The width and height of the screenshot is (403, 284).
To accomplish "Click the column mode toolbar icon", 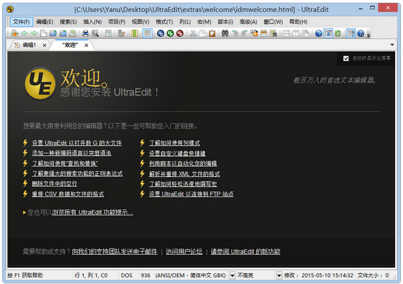I will click(x=134, y=33).
